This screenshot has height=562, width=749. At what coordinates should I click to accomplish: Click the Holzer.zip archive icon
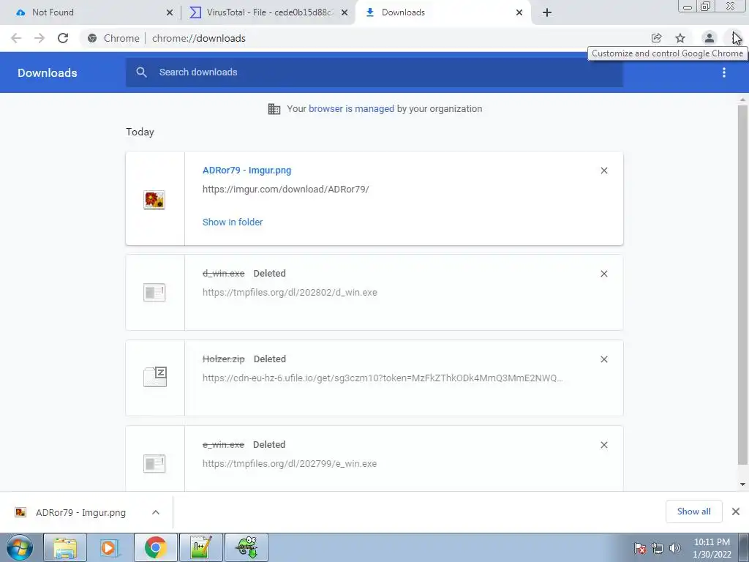click(x=155, y=377)
